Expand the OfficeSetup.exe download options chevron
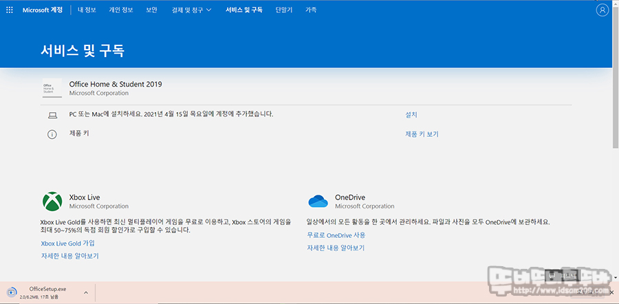Image resolution: width=619 pixels, height=304 pixels. [x=86, y=292]
